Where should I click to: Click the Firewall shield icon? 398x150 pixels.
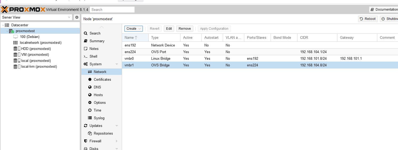coord(86,141)
